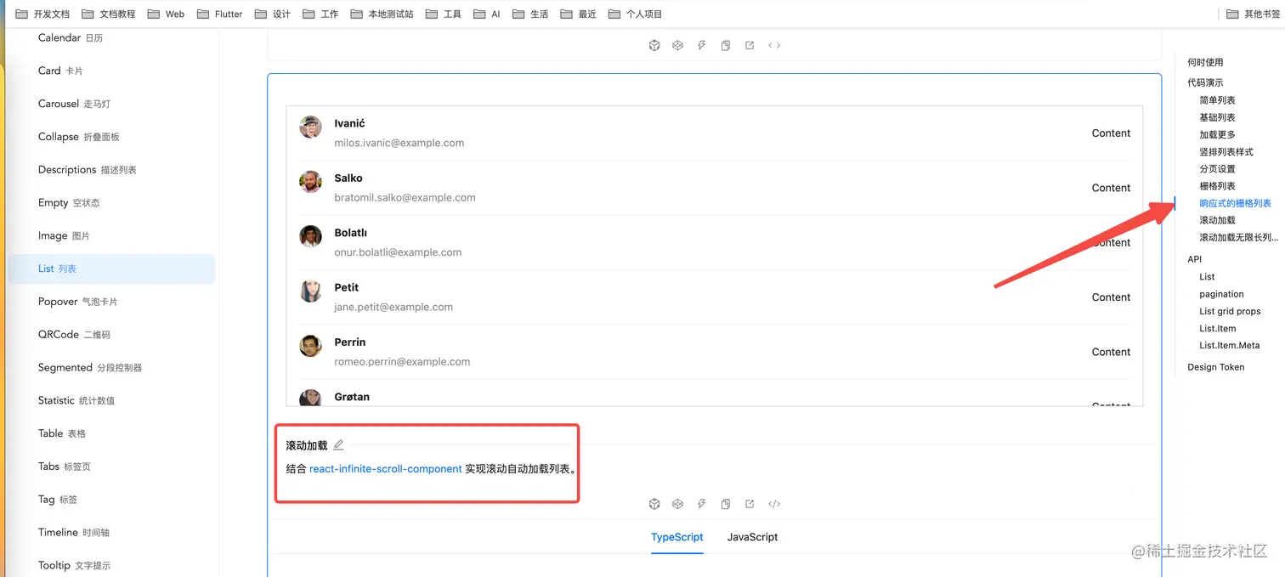Image resolution: width=1285 pixels, height=577 pixels.
Task: Click StackBlitz lightning icon above the list demo
Action: click(x=701, y=46)
